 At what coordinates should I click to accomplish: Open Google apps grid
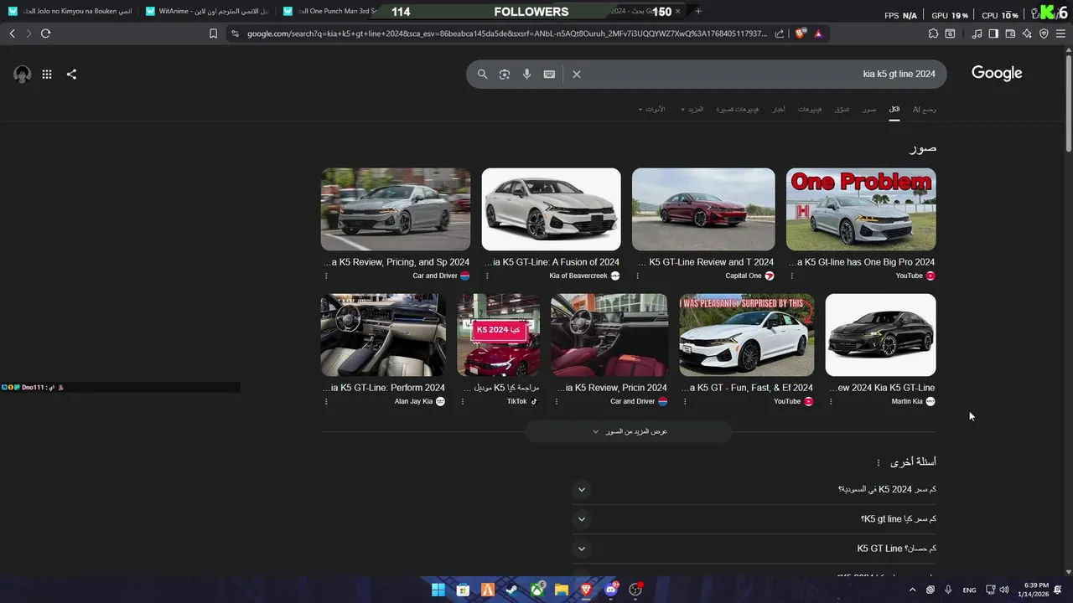coord(47,74)
